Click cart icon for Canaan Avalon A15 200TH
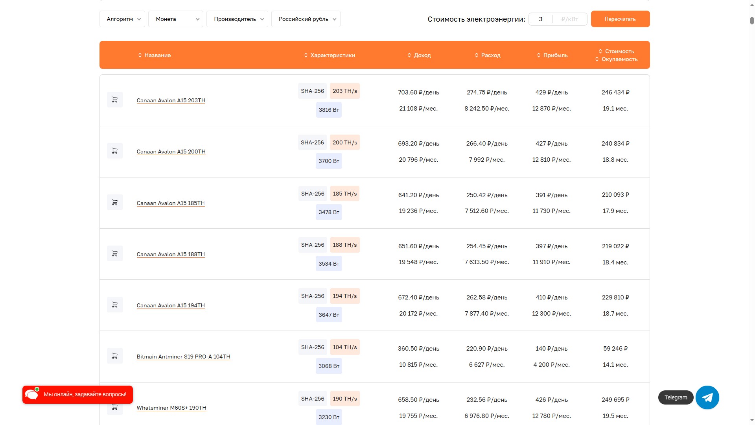Image resolution: width=755 pixels, height=425 pixels. [x=115, y=151]
